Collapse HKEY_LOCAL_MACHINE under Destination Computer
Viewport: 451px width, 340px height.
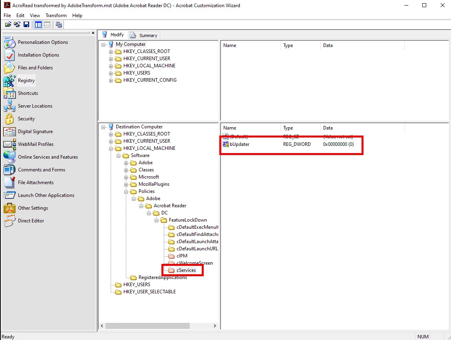click(111, 149)
